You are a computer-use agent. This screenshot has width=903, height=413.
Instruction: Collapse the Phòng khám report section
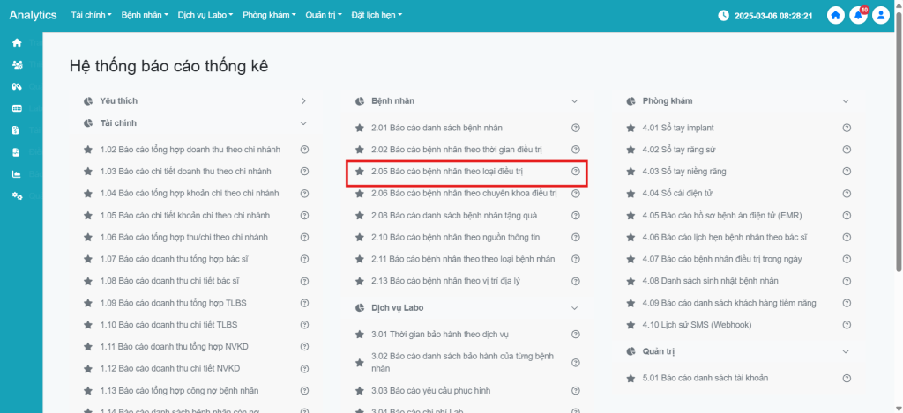846,101
